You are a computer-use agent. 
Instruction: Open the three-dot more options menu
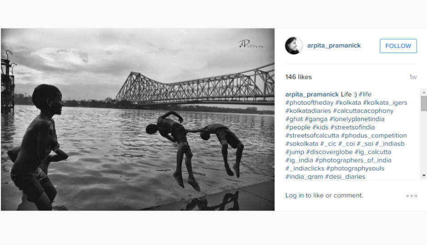tap(412, 196)
